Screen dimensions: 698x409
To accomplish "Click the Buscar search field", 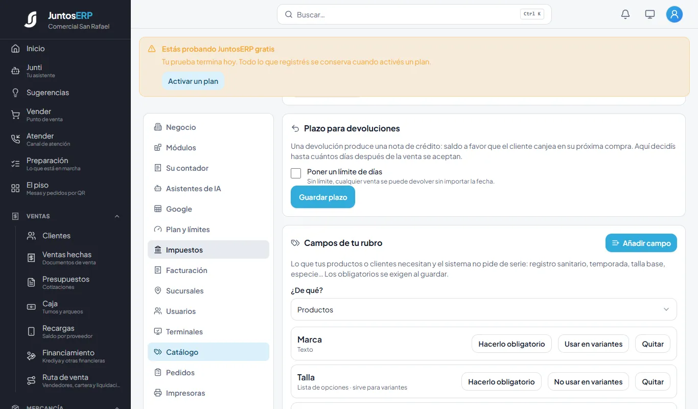I will pos(414,14).
